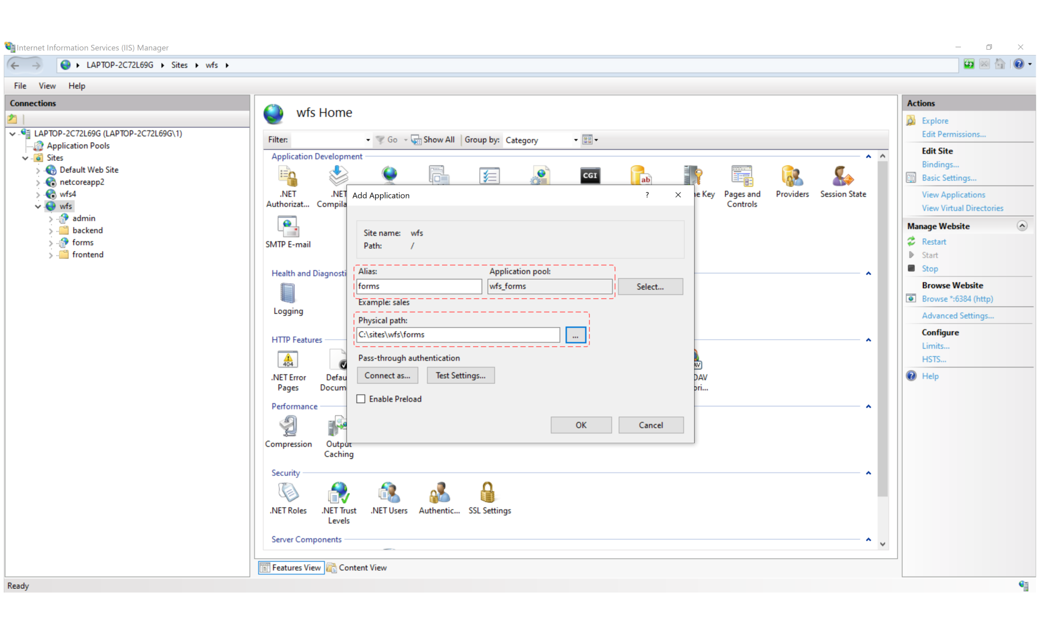Viewport: 1040px width, 632px height.
Task: Click the Restart website action
Action: tap(934, 242)
